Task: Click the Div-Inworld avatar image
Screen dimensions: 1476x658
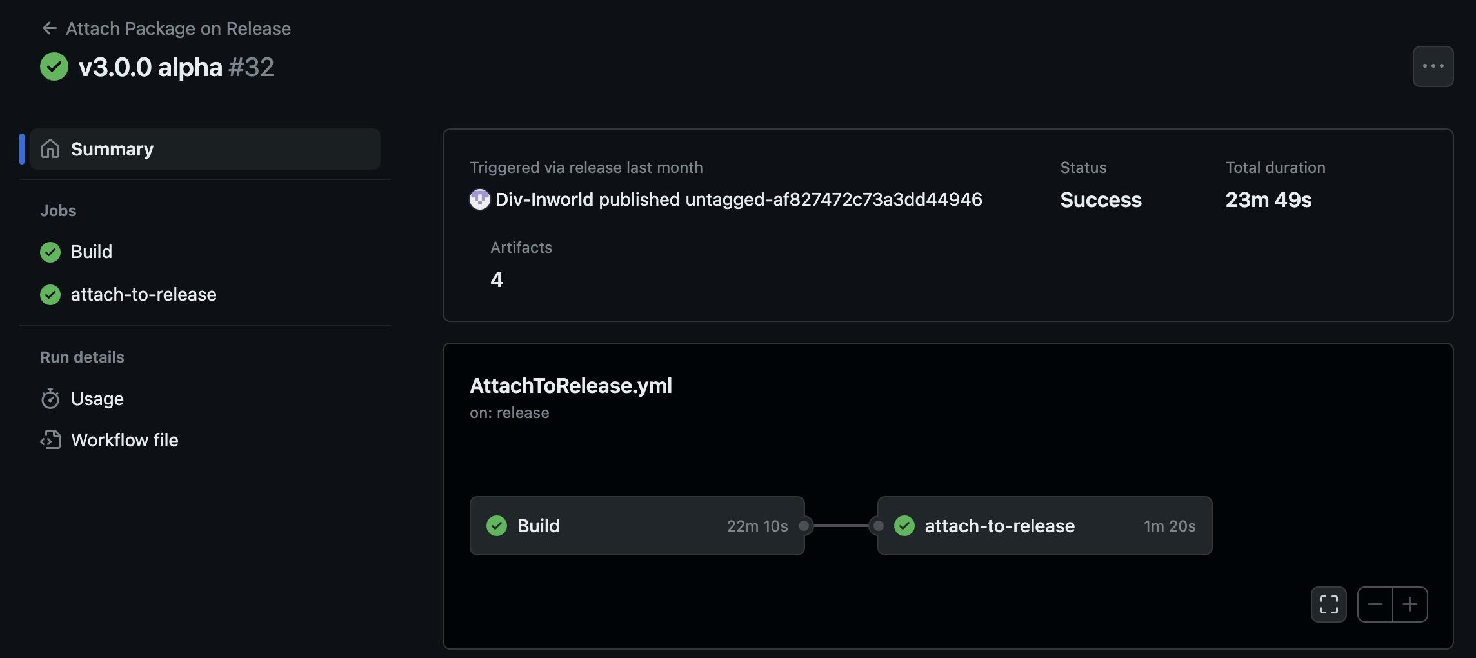Action: [479, 199]
